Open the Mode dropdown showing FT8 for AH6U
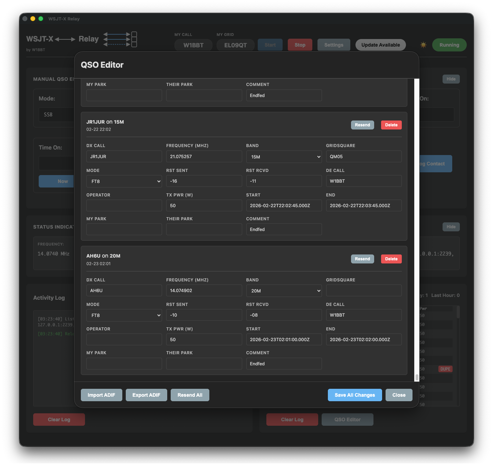 point(124,315)
